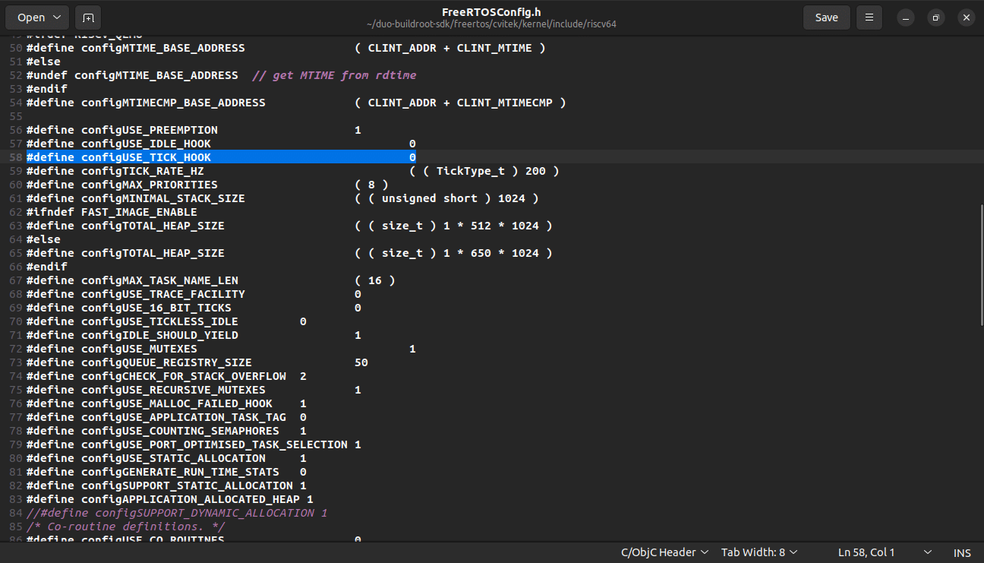Viewport: 984px width, 563px height.
Task: Change the Tab Width setting
Action: [x=759, y=552]
